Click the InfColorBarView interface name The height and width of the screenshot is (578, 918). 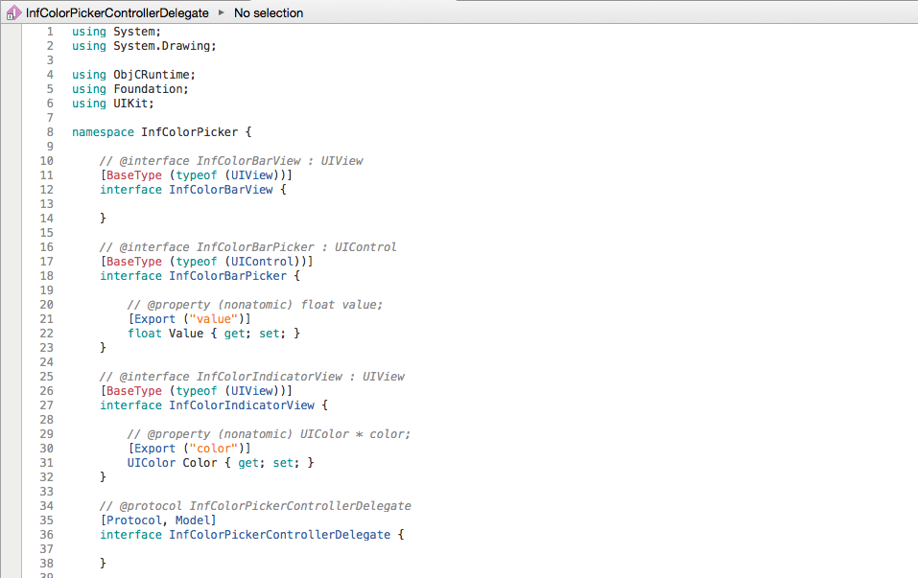tap(221, 189)
